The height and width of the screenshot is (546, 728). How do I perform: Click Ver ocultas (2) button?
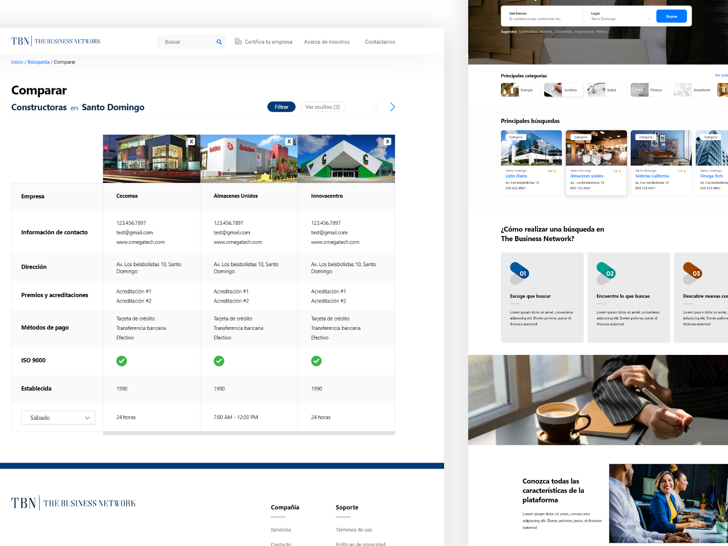tap(323, 107)
